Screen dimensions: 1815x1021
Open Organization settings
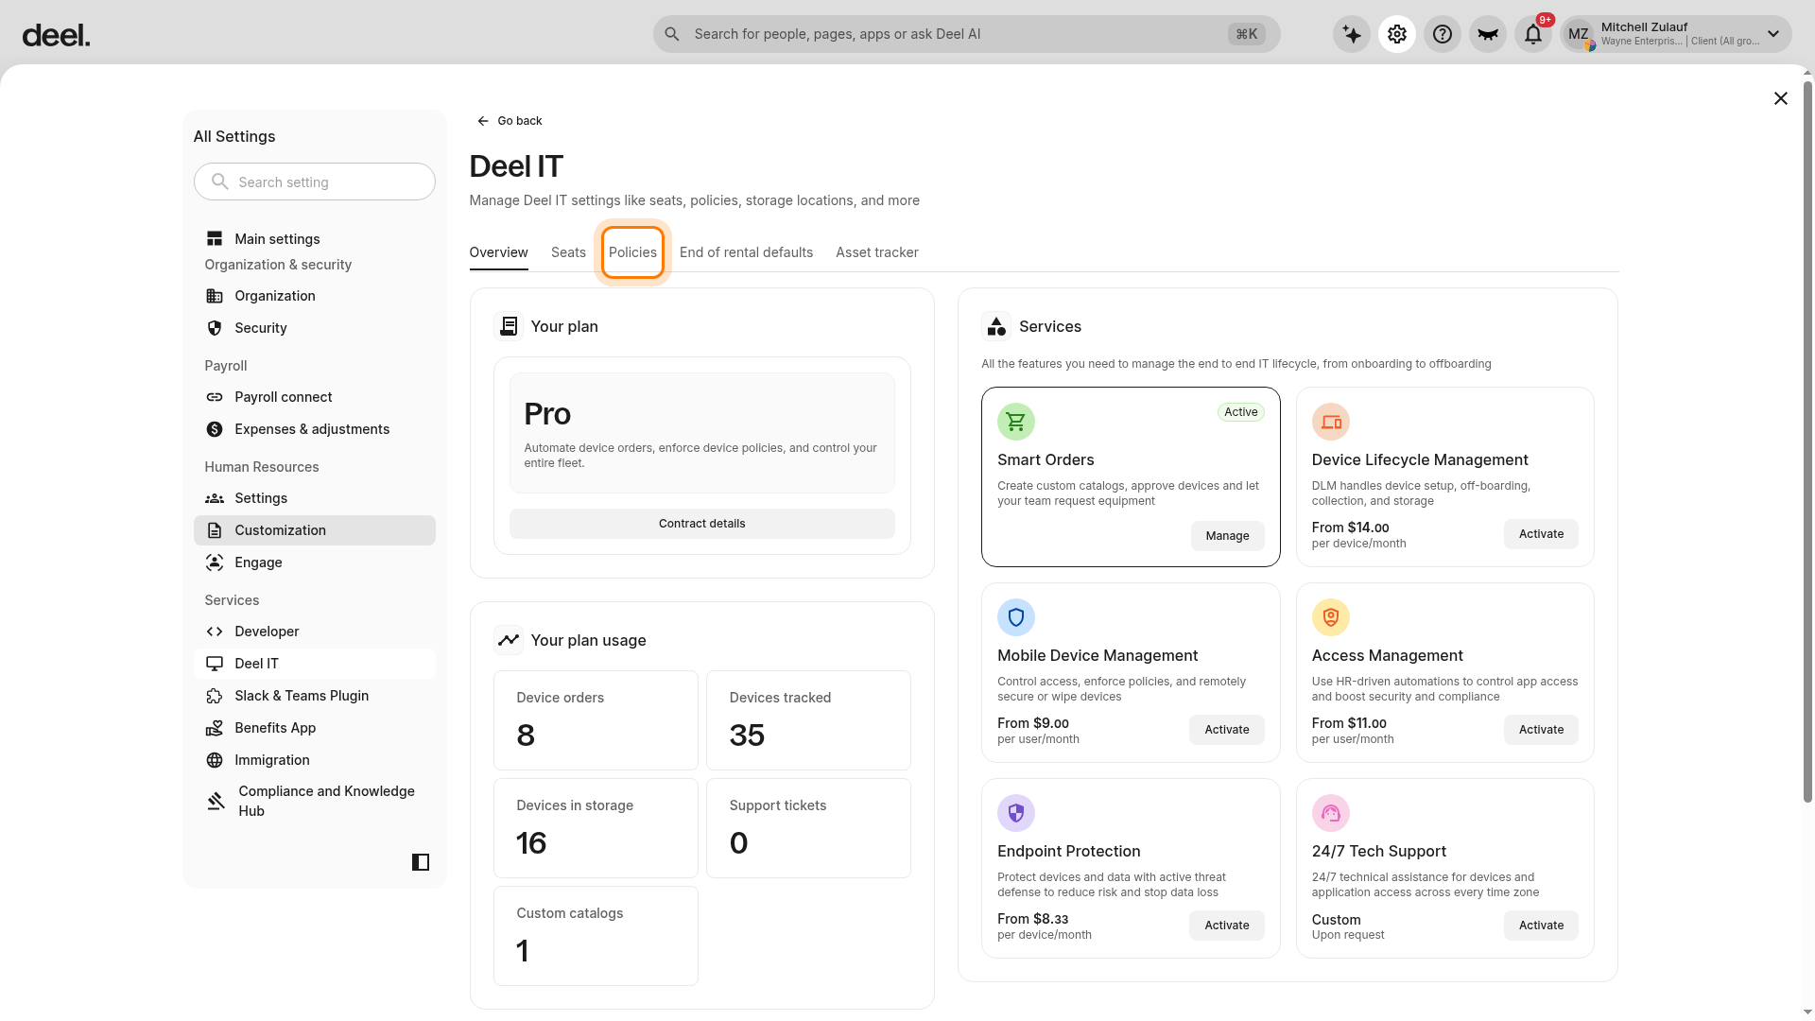pos(315,296)
